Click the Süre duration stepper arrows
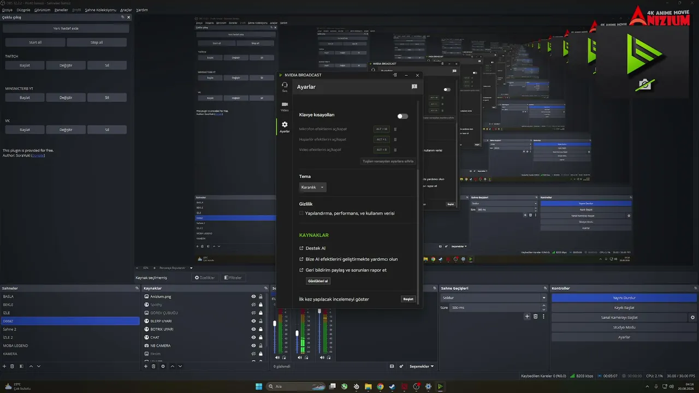The image size is (699, 393). click(544, 308)
